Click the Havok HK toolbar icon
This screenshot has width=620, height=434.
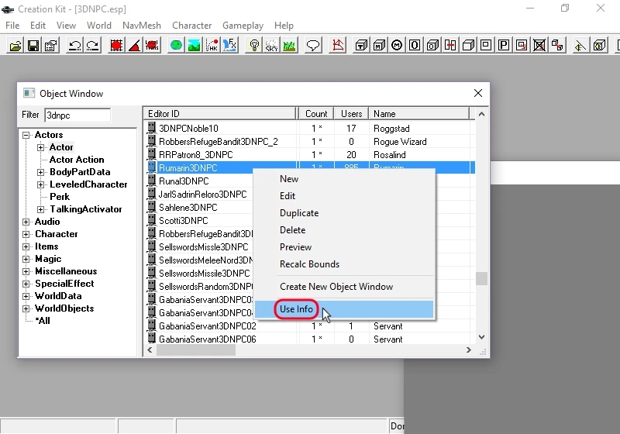coord(212,46)
